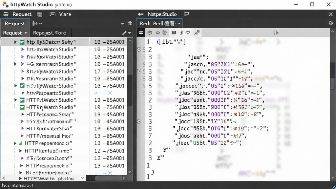Expand the 13 –85A001 HTTP tree row
Viewport: 336px width, 189px height.
tap(15, 143)
